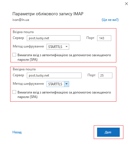Click the 'Параметри облікового запису IMAP' heading

click(x=48, y=14)
